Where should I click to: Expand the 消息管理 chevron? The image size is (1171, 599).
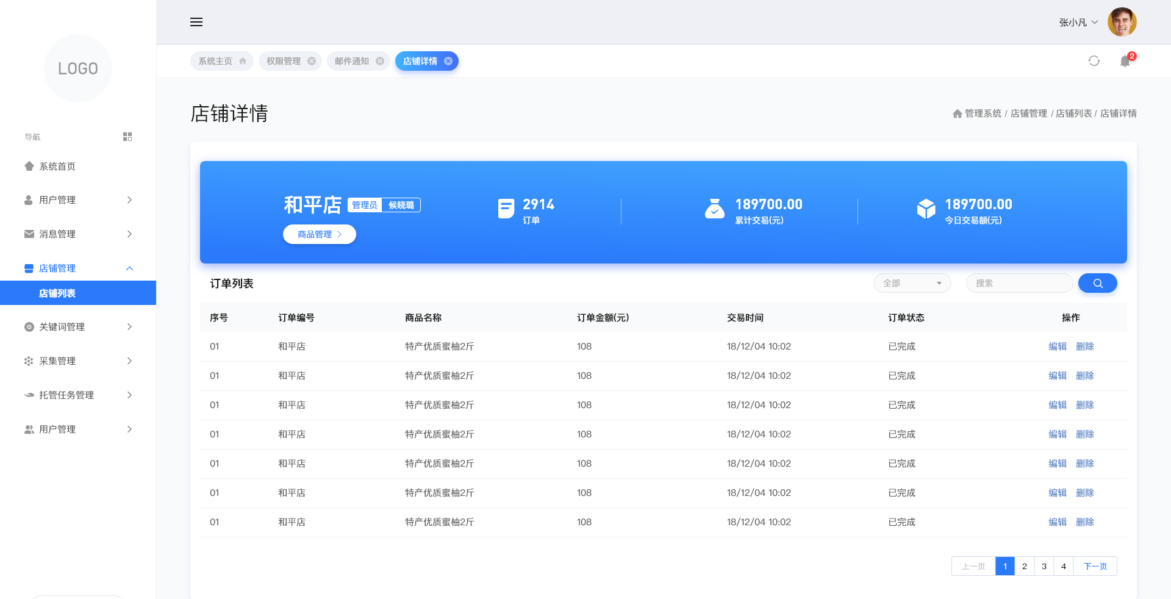coord(129,234)
